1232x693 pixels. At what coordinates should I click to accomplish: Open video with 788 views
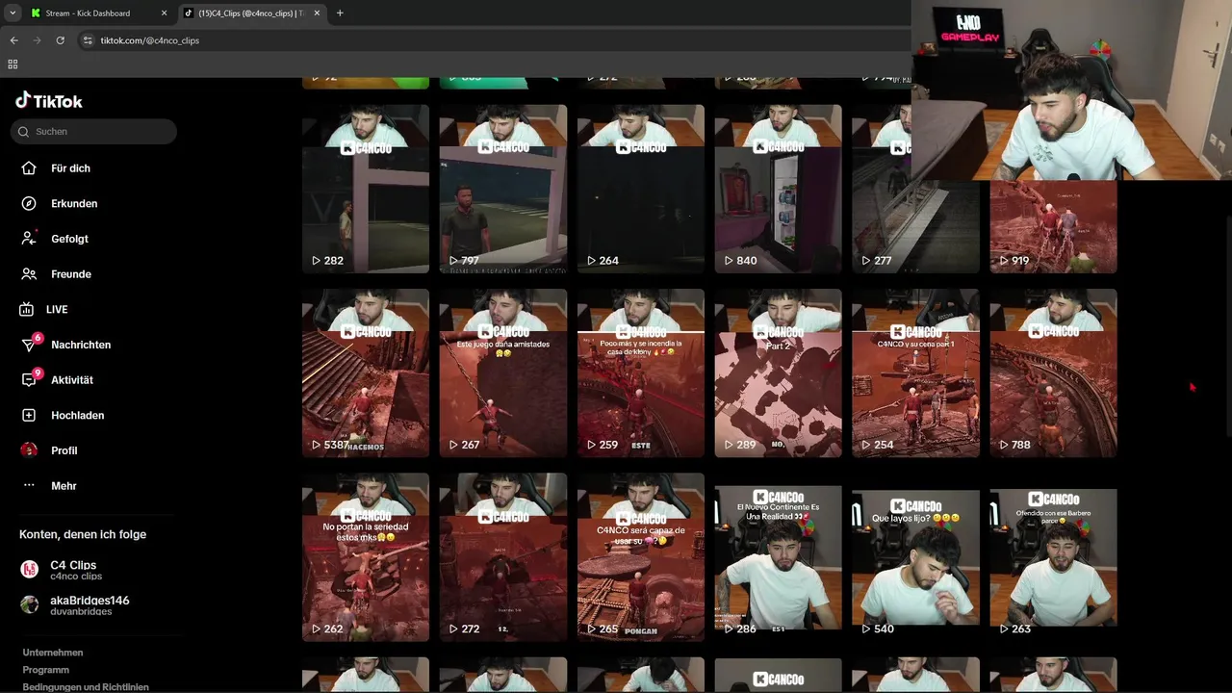click(x=1054, y=373)
